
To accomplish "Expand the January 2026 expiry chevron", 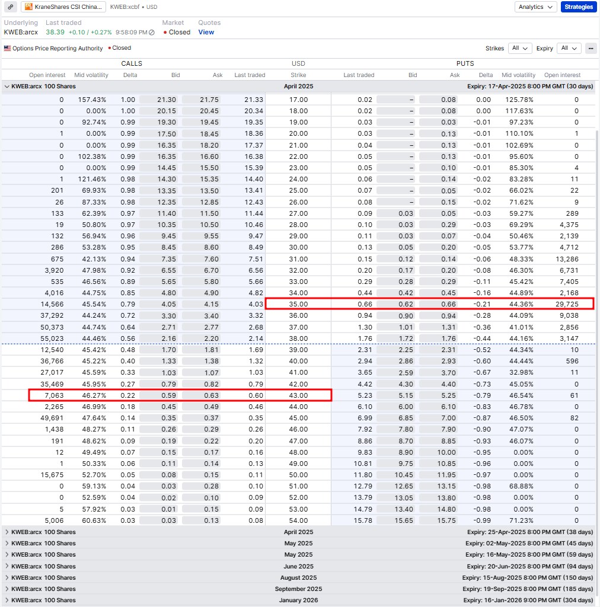I will [7, 600].
